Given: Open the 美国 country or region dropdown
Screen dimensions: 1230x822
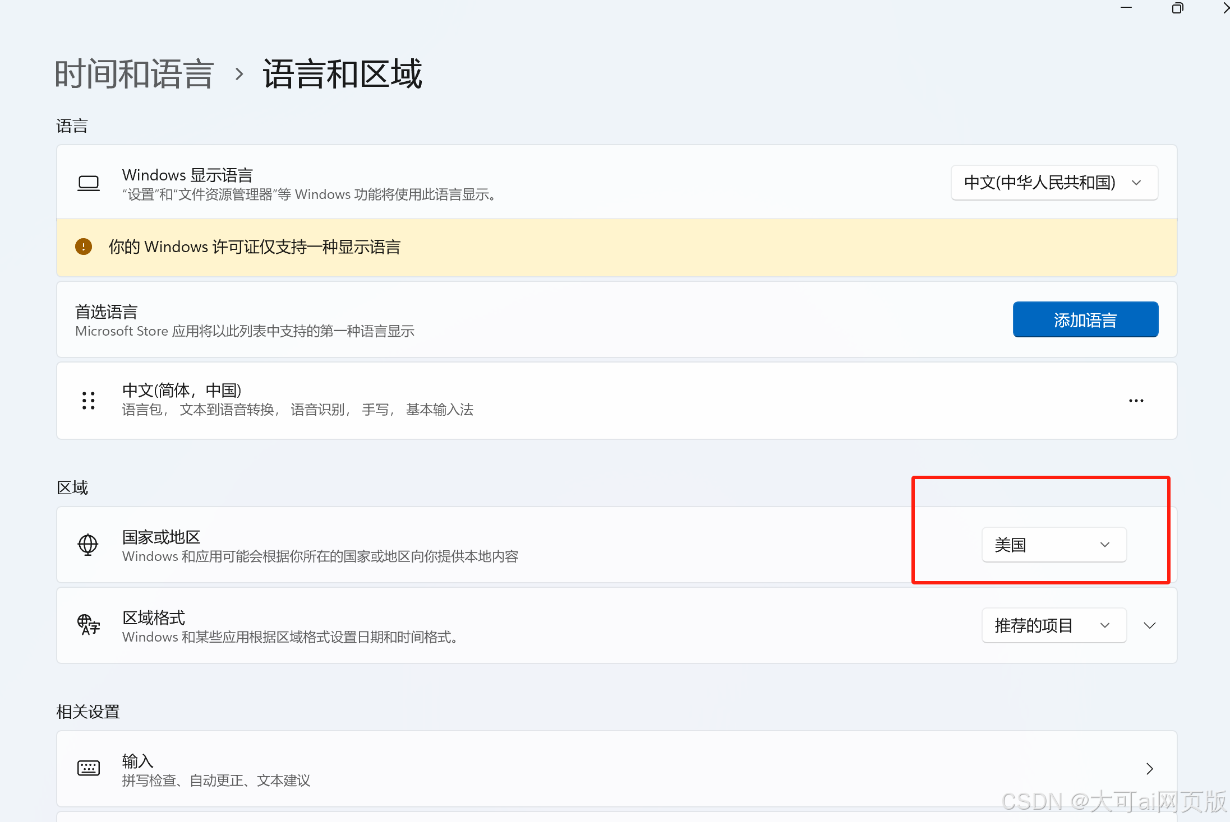Looking at the screenshot, I should click(x=1053, y=545).
